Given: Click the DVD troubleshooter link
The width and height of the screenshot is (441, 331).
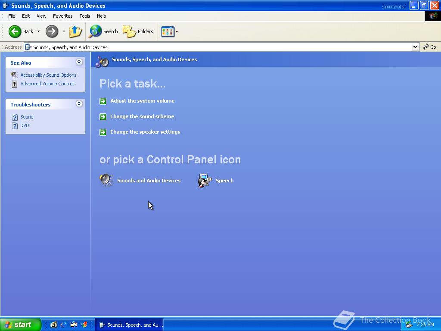Looking at the screenshot, I should tap(25, 125).
